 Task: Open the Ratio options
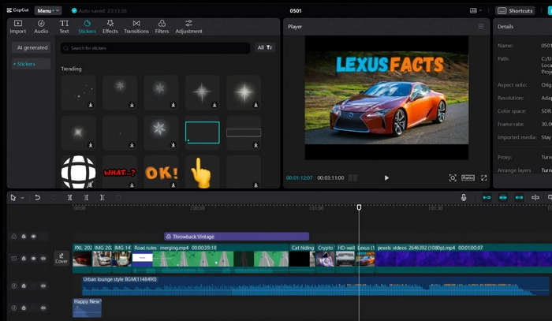point(468,177)
